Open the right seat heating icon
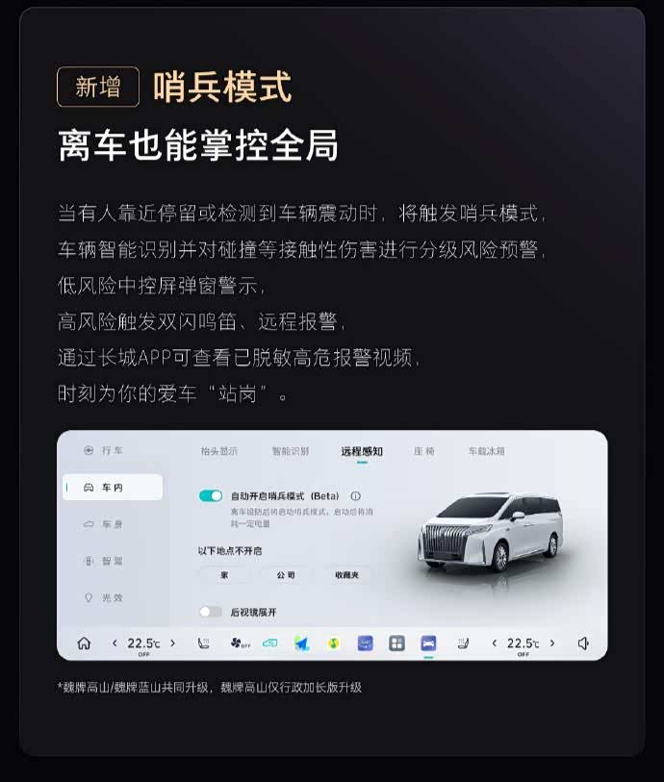This screenshot has width=664, height=782. coord(463,643)
